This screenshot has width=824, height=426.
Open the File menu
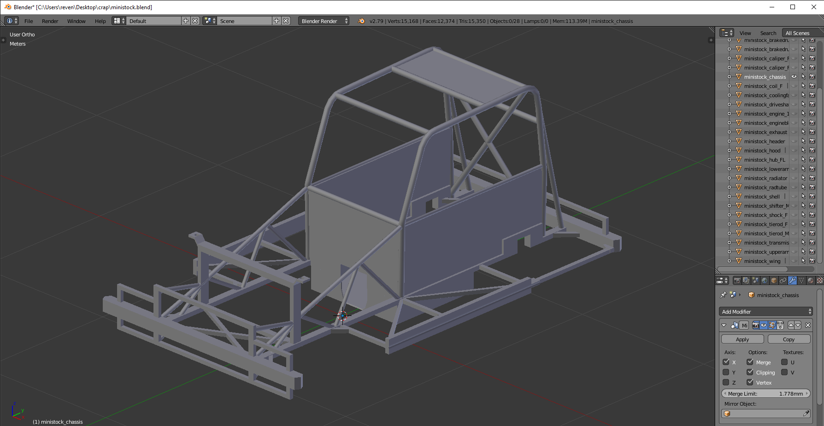pos(29,21)
